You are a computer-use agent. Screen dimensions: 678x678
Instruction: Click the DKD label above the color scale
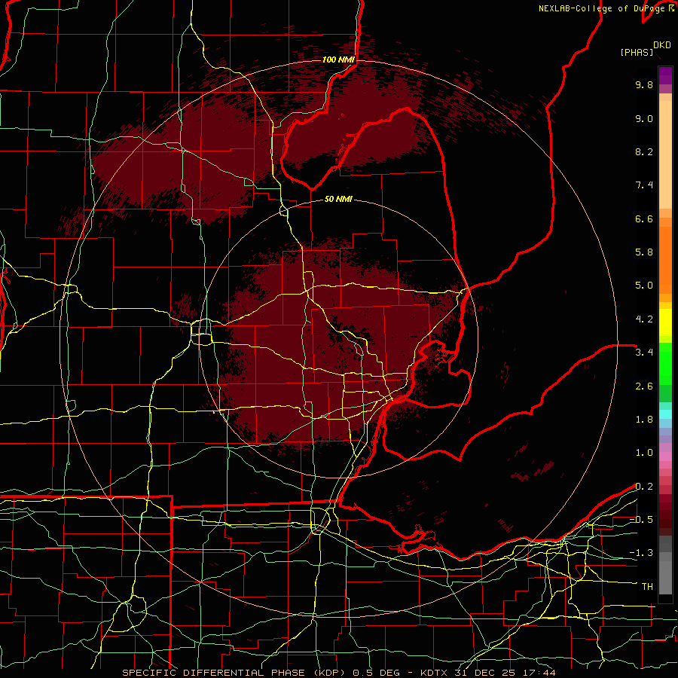(662, 45)
